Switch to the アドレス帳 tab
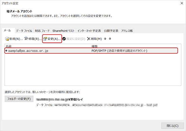The image size is (186, 131). click(x=127, y=31)
